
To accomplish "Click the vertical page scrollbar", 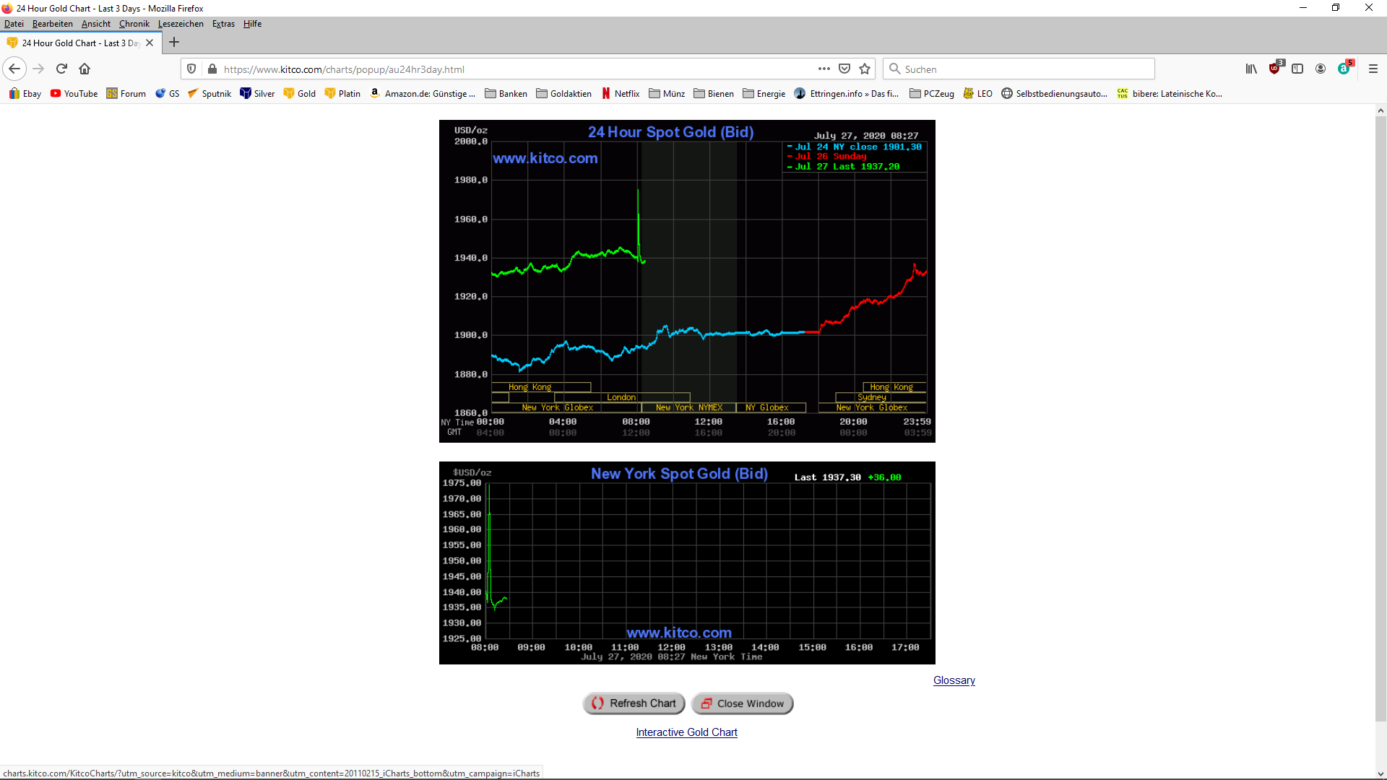I will (x=1380, y=419).
